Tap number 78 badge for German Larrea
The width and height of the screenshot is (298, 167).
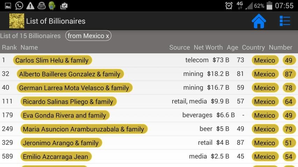click(289, 88)
